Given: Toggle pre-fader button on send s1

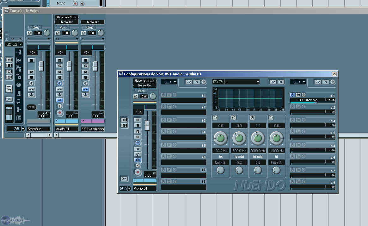Looking at the screenshot, I should (298, 95).
